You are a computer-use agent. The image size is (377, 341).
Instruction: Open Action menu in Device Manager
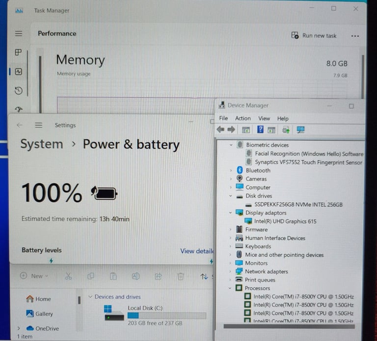click(242, 118)
